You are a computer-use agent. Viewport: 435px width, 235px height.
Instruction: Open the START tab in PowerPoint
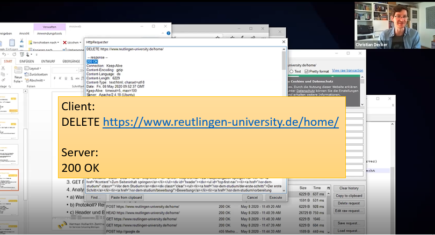point(8,62)
